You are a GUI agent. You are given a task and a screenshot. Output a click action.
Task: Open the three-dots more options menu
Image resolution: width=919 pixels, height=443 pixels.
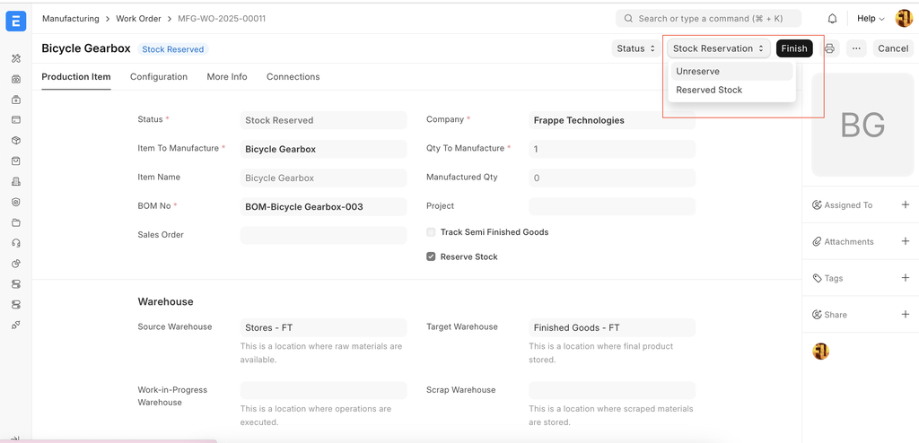point(856,48)
